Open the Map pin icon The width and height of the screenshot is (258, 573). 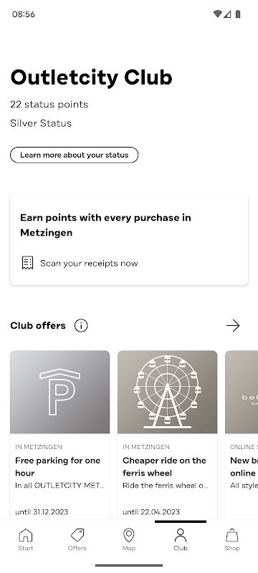pos(128,535)
